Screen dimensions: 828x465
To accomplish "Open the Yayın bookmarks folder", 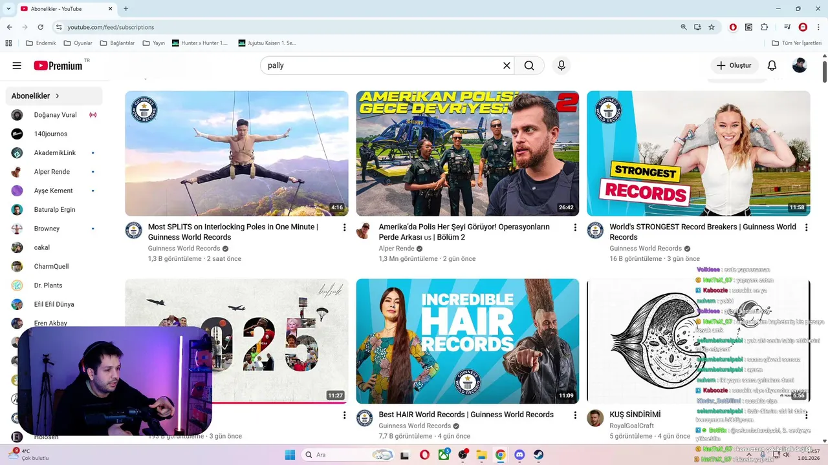I will click(x=153, y=43).
